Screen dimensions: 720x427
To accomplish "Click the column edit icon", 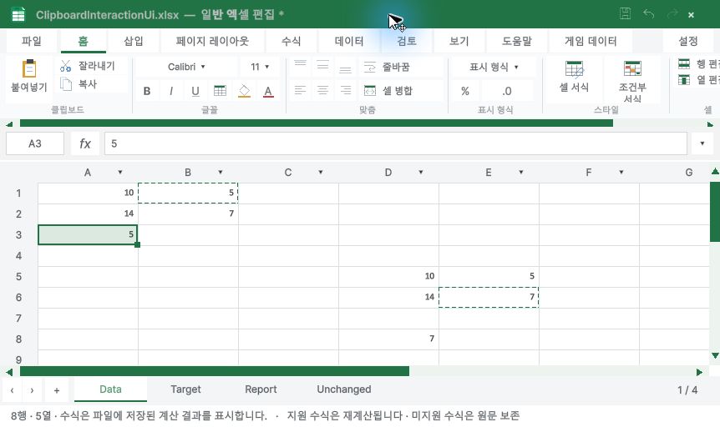I will point(684,80).
